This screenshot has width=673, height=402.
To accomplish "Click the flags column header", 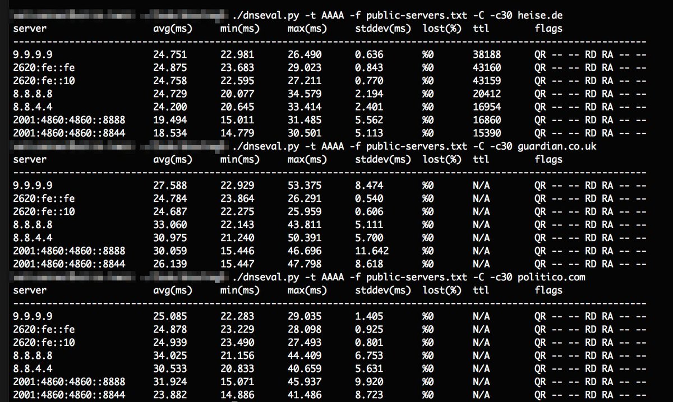I will 548,28.
